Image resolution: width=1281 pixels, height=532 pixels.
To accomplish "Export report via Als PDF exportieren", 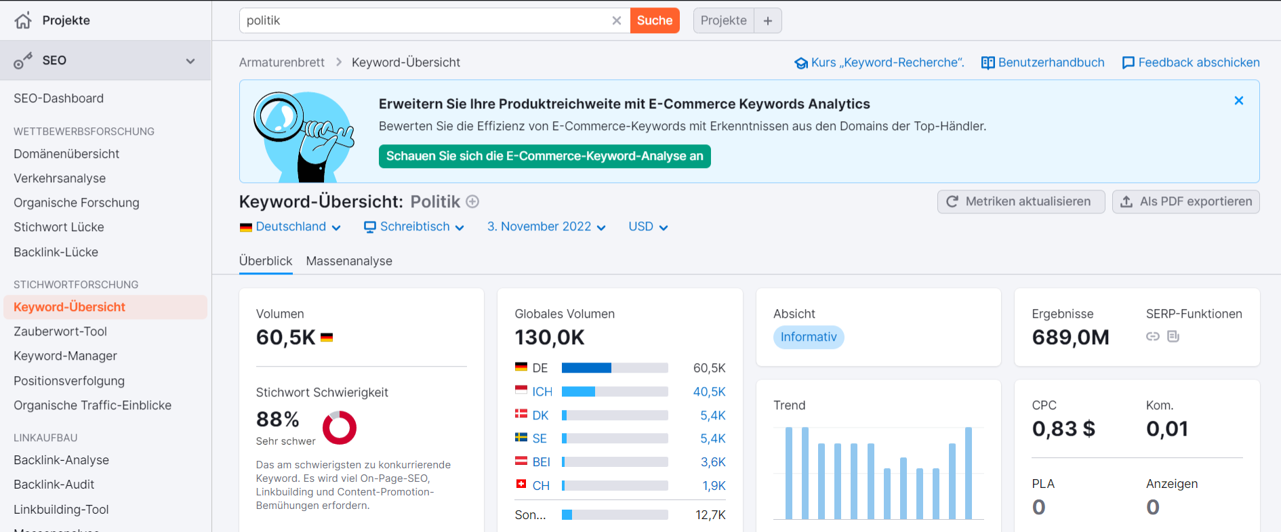I will (x=1186, y=201).
